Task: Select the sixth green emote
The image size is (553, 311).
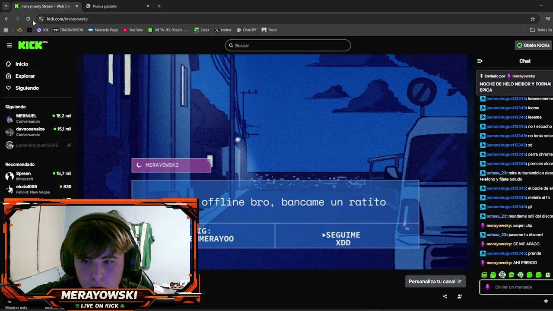Action: (x=529, y=275)
